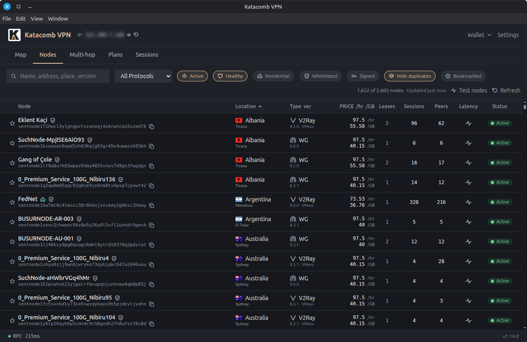Image resolution: width=527 pixels, height=342 pixels.
Task: Copy address of Eklent Kaçi node
Action: tap(152, 127)
